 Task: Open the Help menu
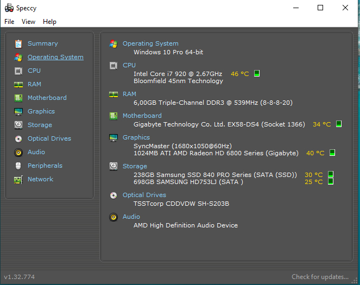coord(49,22)
